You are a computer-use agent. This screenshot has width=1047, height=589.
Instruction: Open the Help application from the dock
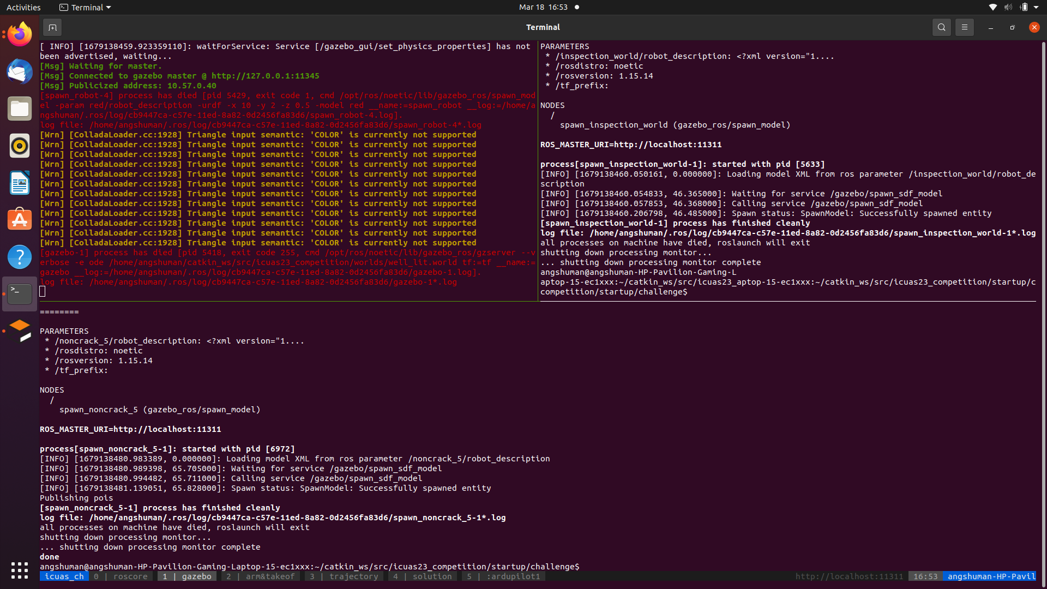pos(19,256)
